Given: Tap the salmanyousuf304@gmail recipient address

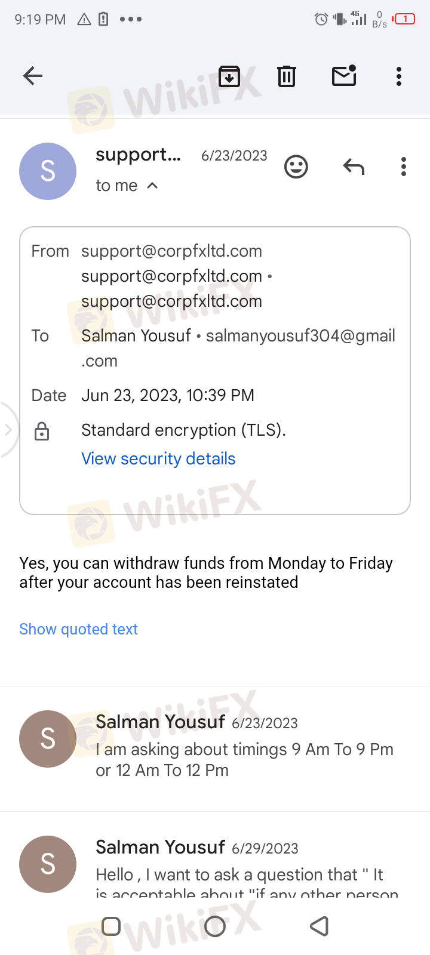Looking at the screenshot, I should click(x=300, y=336).
